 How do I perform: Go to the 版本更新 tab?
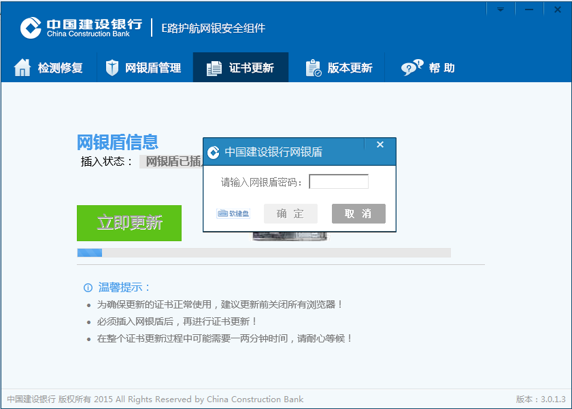click(x=337, y=67)
